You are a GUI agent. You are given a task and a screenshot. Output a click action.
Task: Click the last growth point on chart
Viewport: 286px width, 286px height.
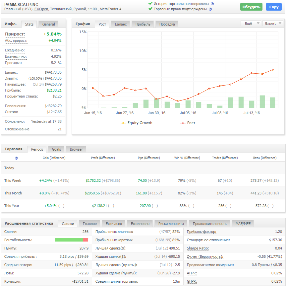coord(273,70)
